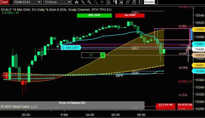Activate the crosshair cursor icon

click(102, 2)
